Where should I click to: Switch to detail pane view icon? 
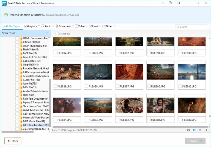coord(206,130)
